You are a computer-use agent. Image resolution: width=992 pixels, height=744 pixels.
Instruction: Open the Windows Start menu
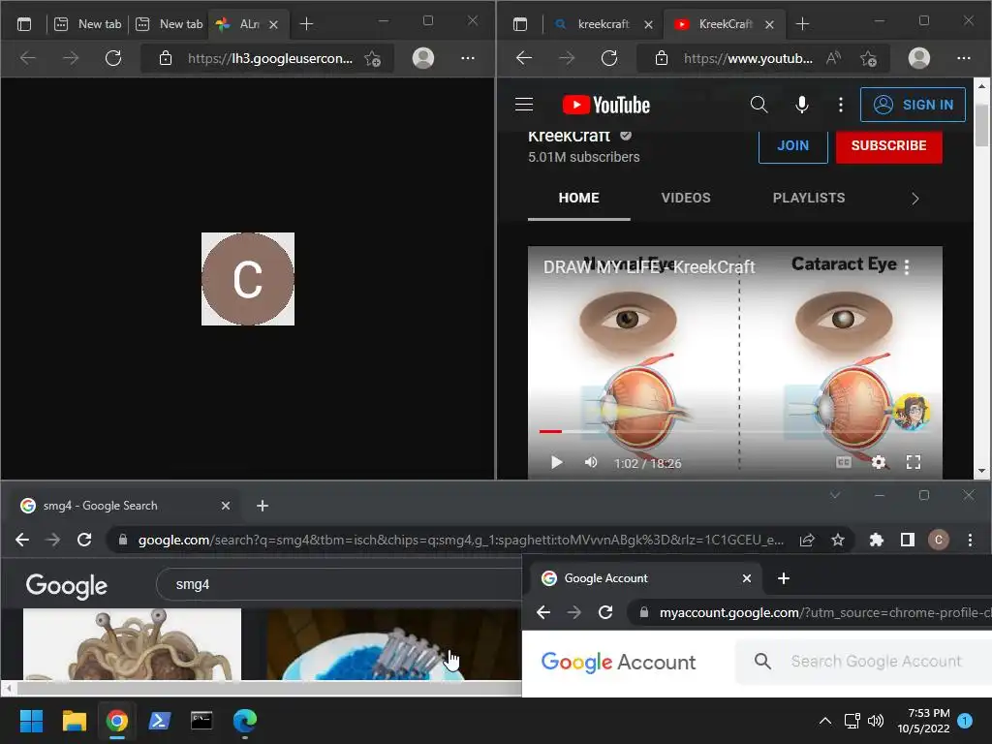pyautogui.click(x=31, y=721)
